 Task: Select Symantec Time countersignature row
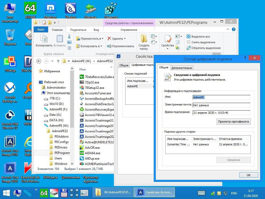point(208,144)
